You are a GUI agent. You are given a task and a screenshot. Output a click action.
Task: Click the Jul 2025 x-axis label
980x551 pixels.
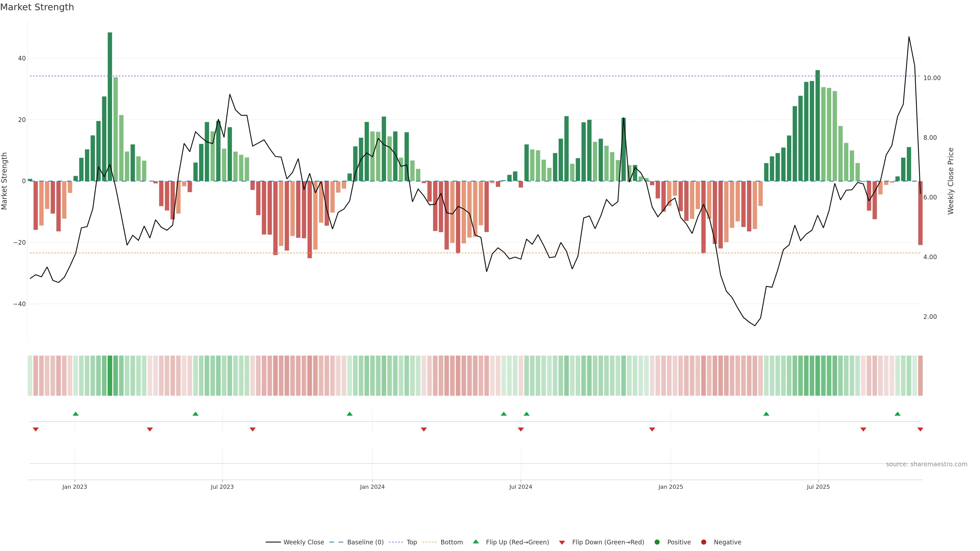818,487
